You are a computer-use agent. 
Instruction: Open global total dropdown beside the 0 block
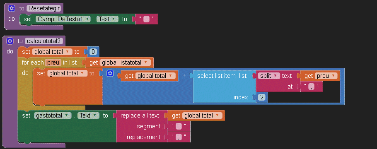[x=52, y=52]
